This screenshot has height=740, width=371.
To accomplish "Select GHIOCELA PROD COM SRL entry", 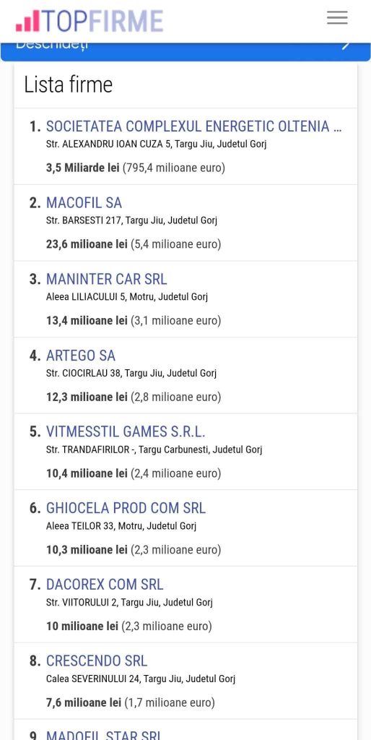I will 126,508.
